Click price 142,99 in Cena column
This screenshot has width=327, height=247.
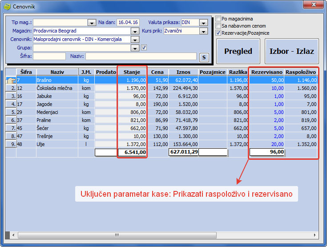point(160,88)
